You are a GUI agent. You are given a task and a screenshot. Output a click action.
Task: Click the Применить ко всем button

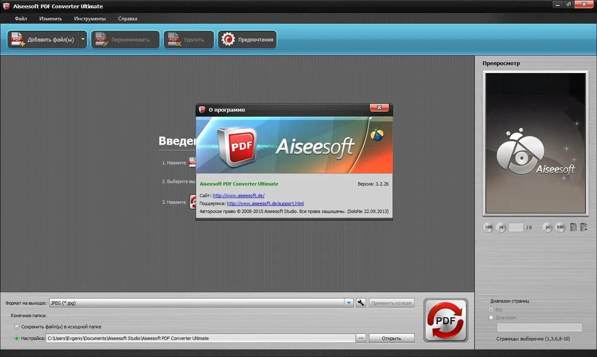[391, 303]
